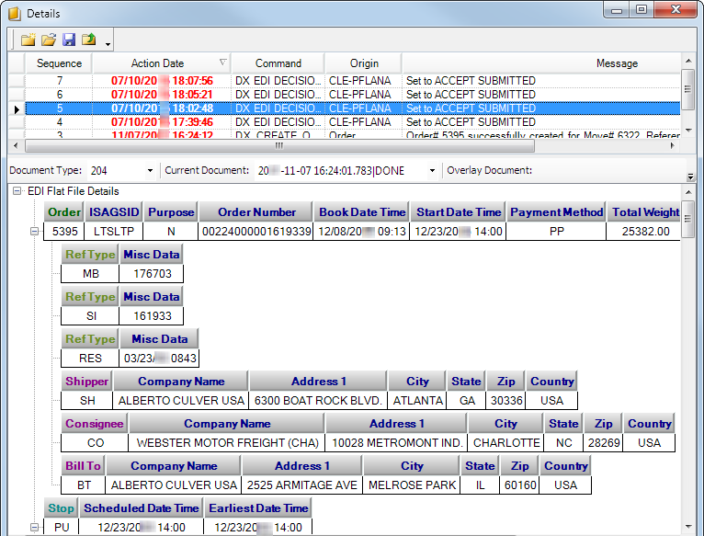Click the current row indicator arrow

click(x=17, y=108)
